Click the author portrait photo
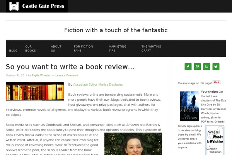Image resolution: width=232 pixels, height=155 pixels. click(133, 144)
